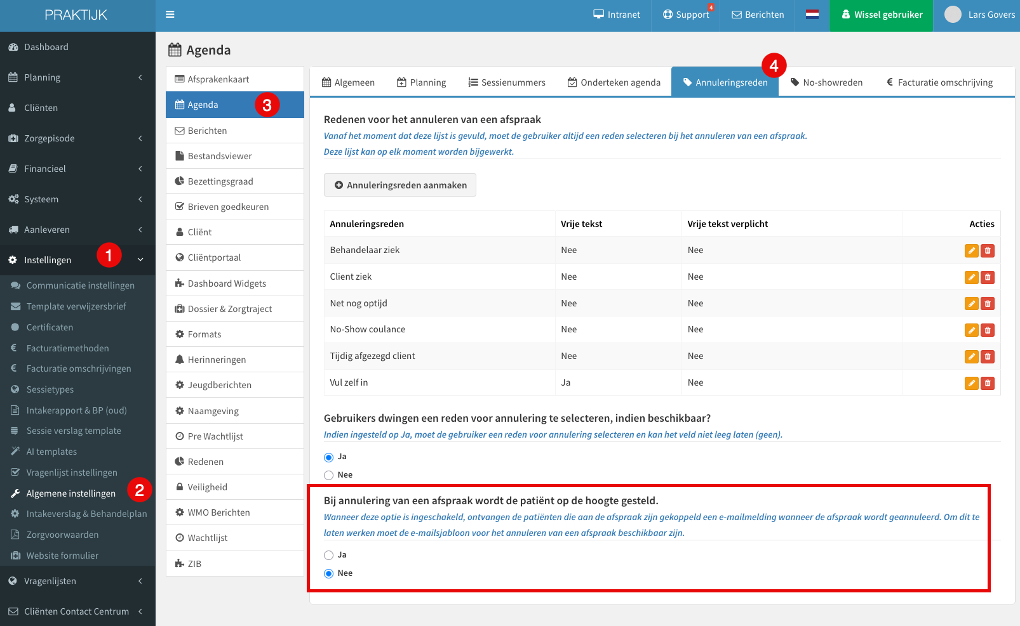1020x626 pixels.
Task: Delete the Behandelaar ziek reason
Action: click(x=987, y=251)
